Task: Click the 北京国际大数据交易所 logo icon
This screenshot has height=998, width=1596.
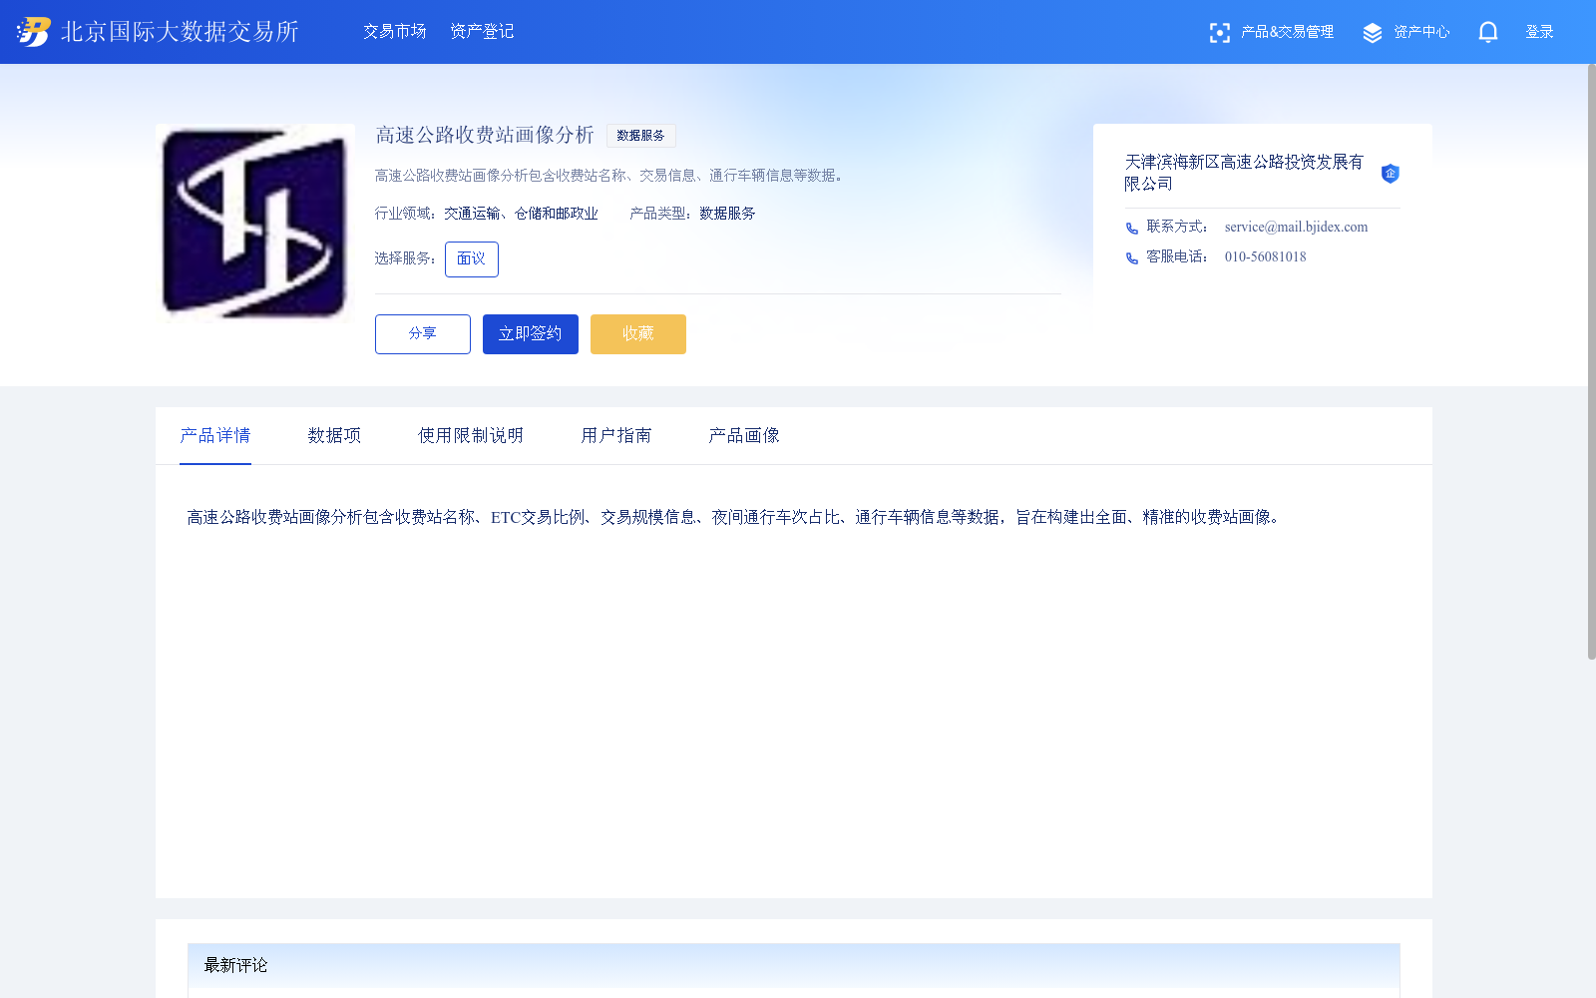Action: point(33,31)
